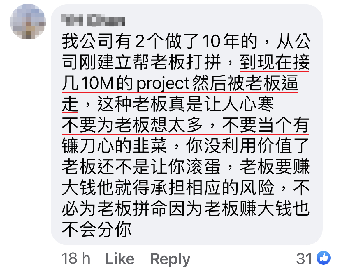Click the underlined phrase 不要为老板想太多

(x=132, y=125)
